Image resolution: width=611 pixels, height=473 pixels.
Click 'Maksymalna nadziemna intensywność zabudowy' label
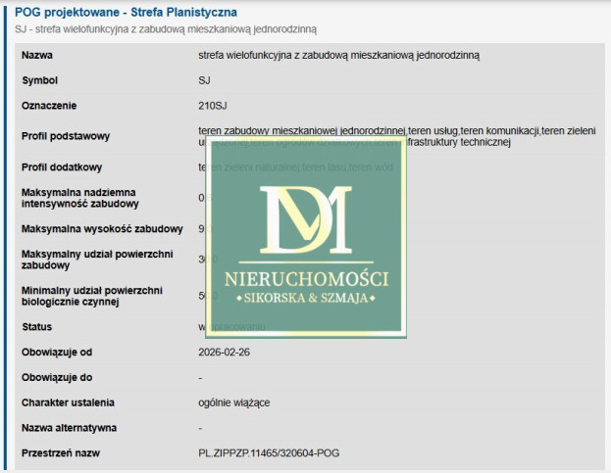(79, 198)
